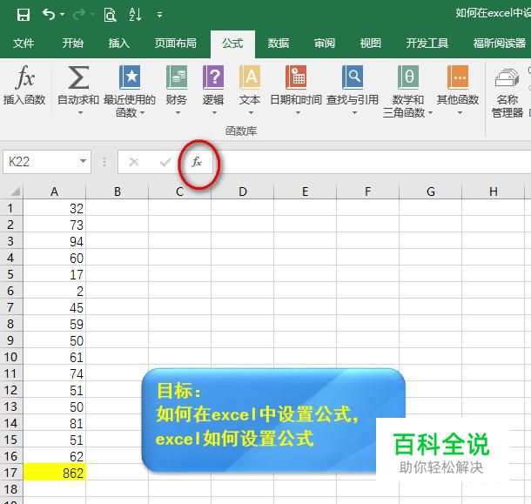Image resolution: width=531 pixels, height=504 pixels.
Task: Click the 自动求和 sigma icon
Action: (x=78, y=77)
